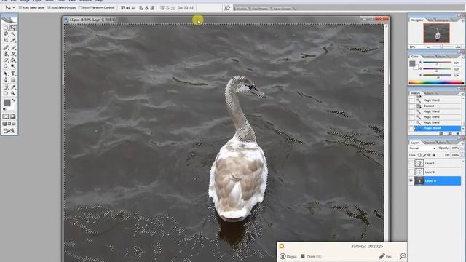Select the Magic Wand tool in toolbox
Viewport: 466px width, 262px height.
[13, 34]
